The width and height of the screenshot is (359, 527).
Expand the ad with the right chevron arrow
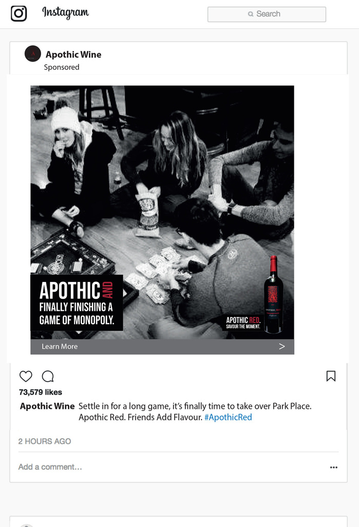click(281, 347)
